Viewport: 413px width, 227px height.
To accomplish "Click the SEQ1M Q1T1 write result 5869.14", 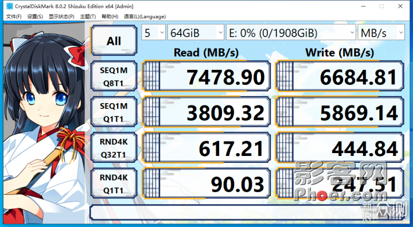I will [340, 112].
